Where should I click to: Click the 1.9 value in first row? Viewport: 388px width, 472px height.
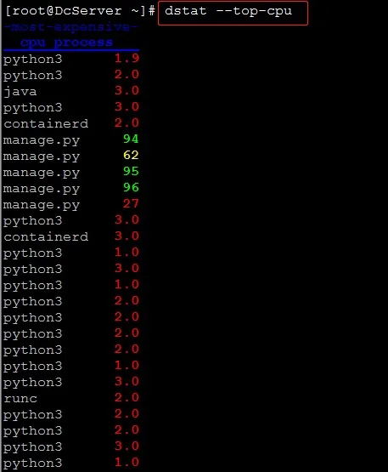click(127, 59)
